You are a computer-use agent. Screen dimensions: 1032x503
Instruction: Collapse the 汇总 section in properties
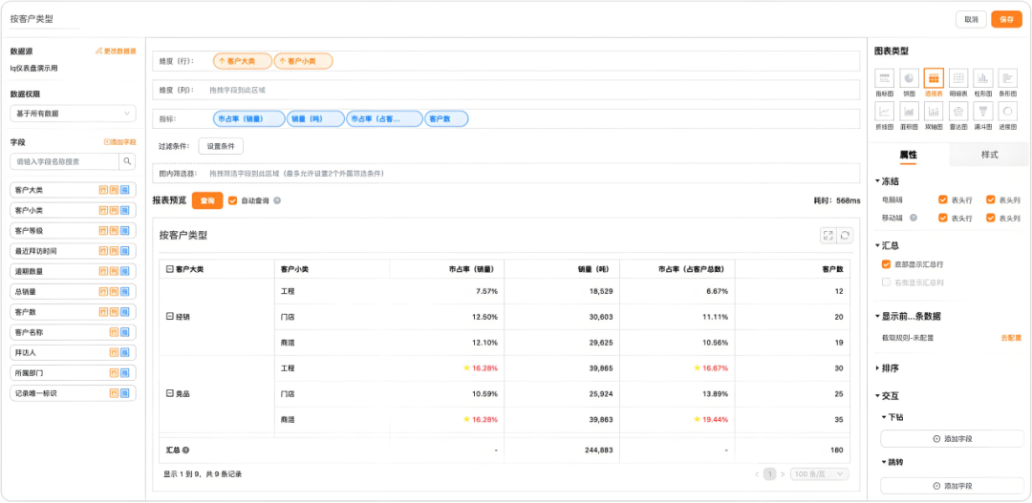click(x=877, y=246)
